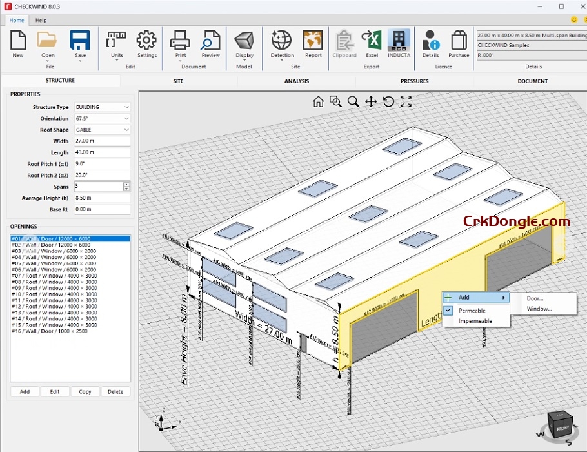The height and width of the screenshot is (452, 587).
Task: Open the Units editor
Action: point(117,44)
